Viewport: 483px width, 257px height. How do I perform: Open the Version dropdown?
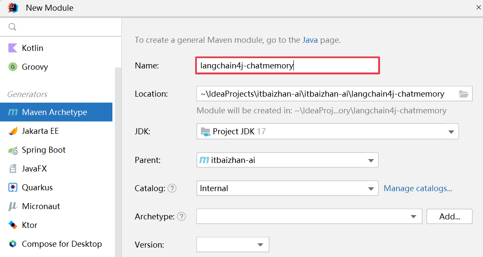pyautogui.click(x=232, y=245)
